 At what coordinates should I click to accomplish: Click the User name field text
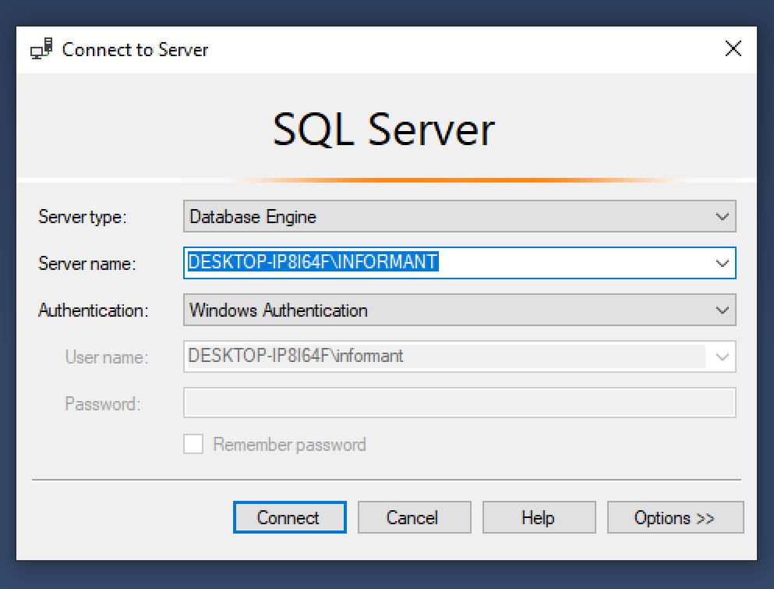point(295,356)
